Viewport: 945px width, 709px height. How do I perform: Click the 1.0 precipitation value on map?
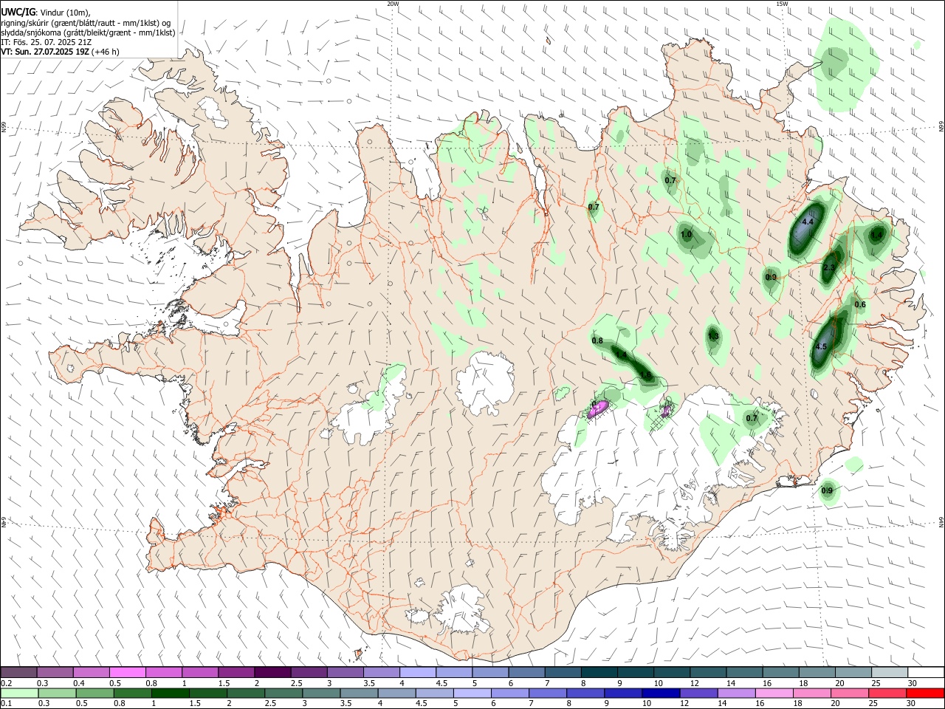686,235
